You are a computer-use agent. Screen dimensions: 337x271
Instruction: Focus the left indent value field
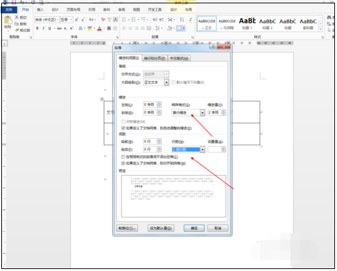(150, 105)
